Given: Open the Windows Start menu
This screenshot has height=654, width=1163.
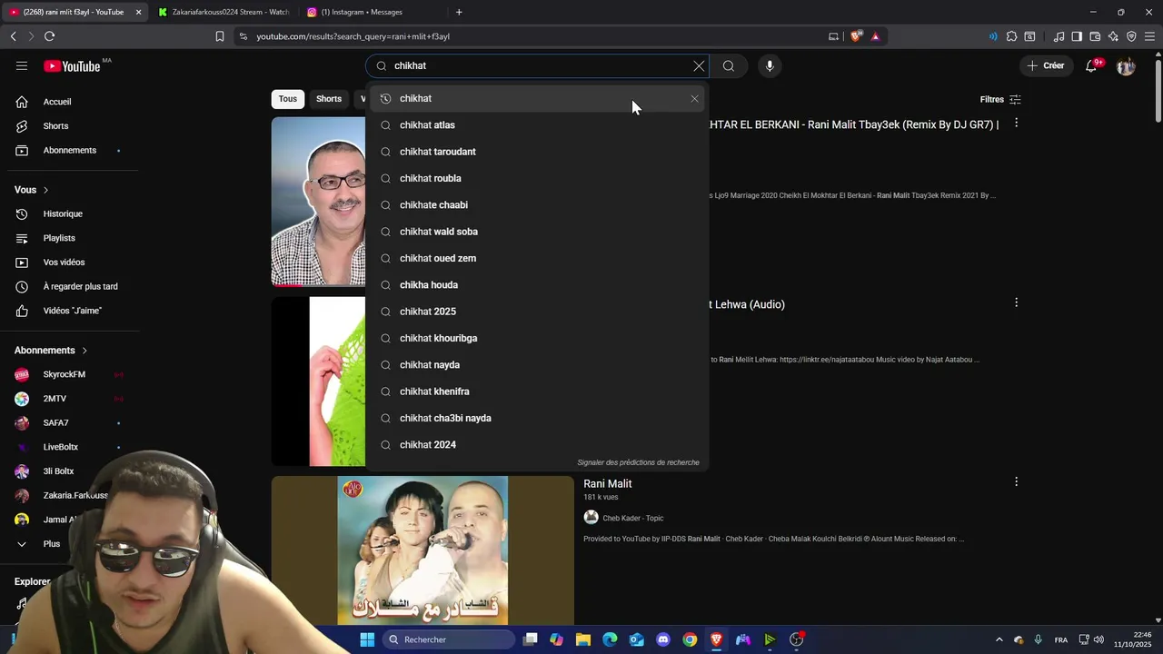Looking at the screenshot, I should [367, 639].
